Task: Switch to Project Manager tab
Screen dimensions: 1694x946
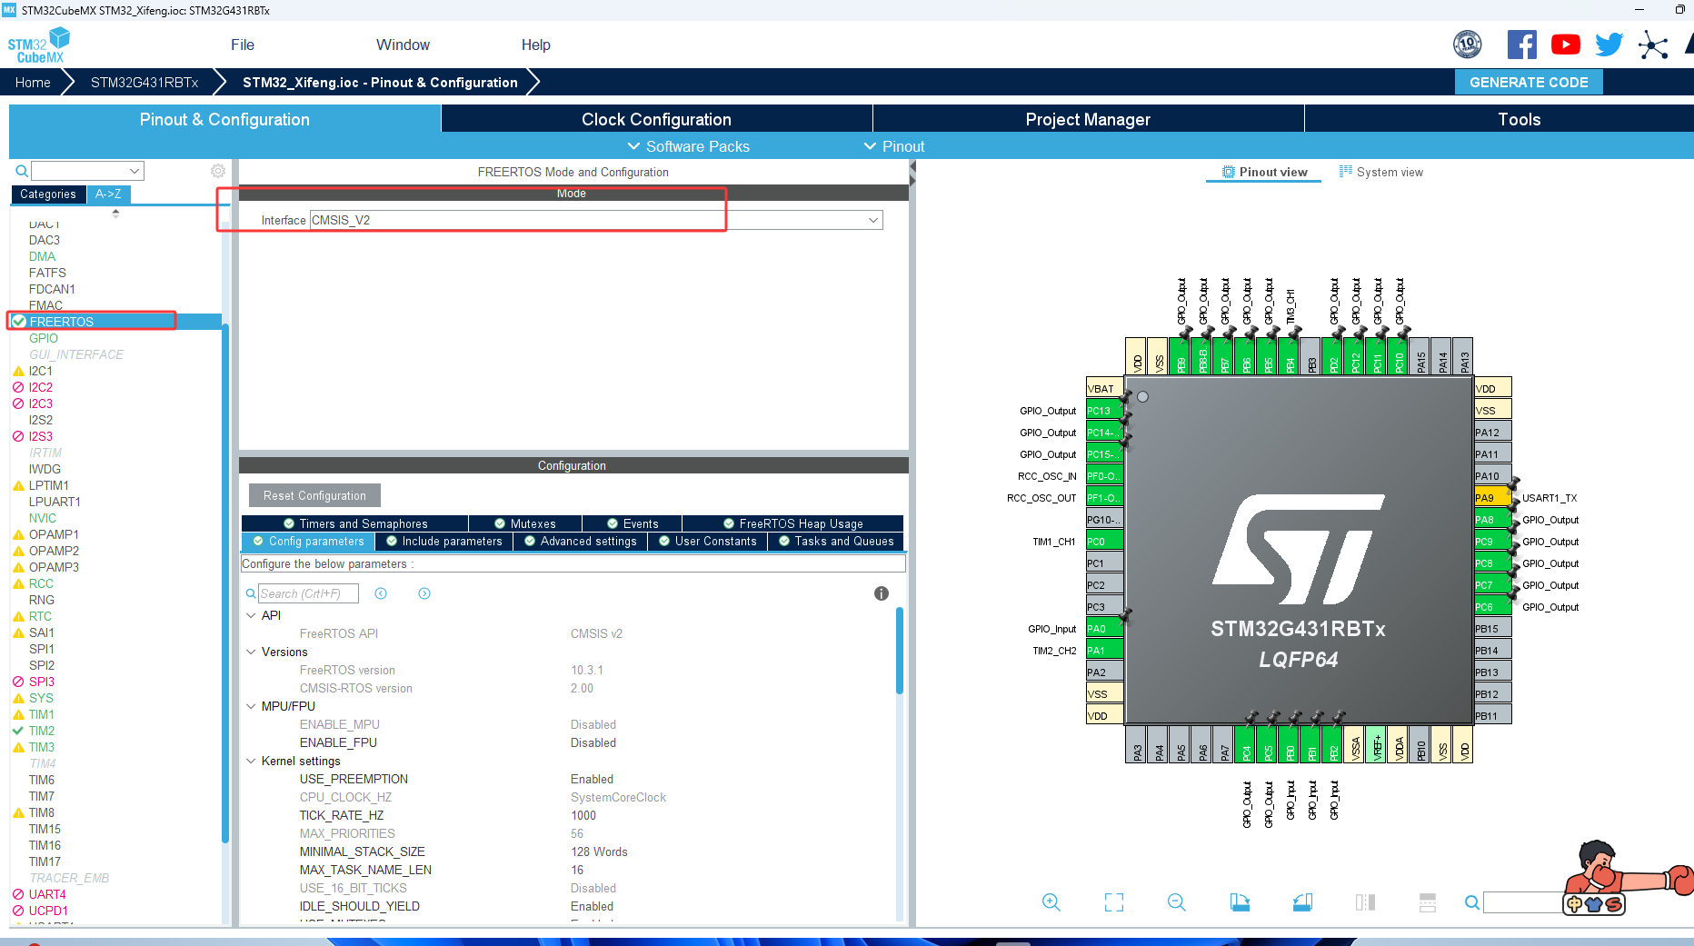Action: point(1088,119)
